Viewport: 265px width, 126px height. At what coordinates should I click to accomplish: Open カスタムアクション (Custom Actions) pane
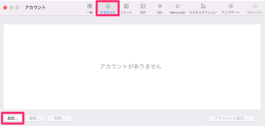(203, 9)
